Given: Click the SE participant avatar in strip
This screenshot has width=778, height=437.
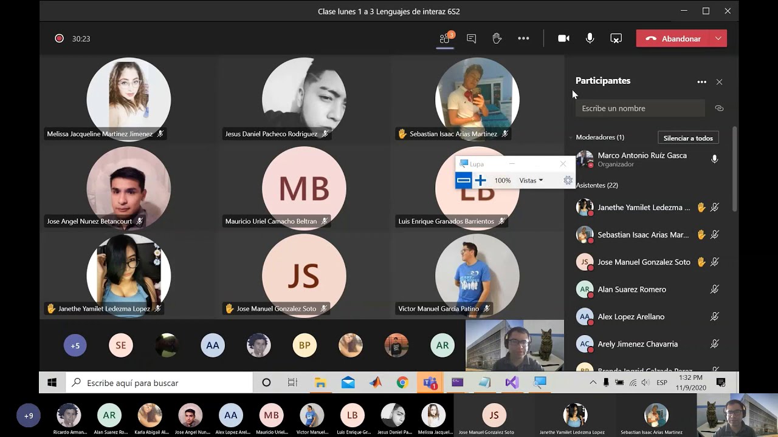Looking at the screenshot, I should [x=121, y=345].
